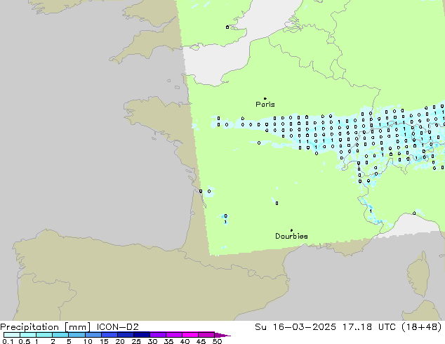This screenshot has width=445, height=344.
Task: Pick the 2–5 mm light blue legend swatch
Action: point(60,335)
